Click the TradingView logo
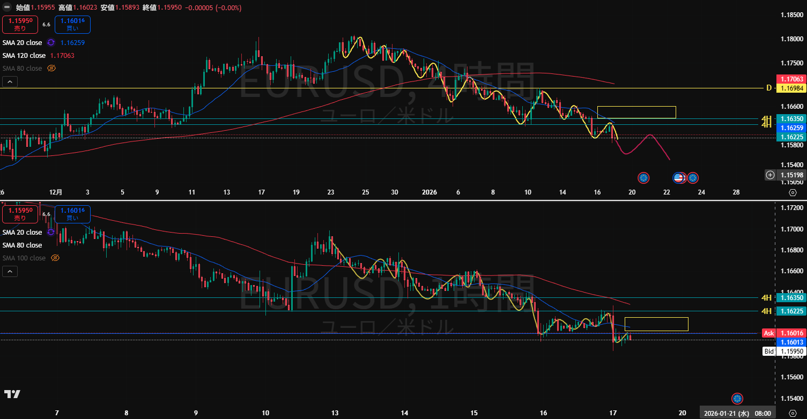The height and width of the screenshot is (419, 807). coord(12,394)
